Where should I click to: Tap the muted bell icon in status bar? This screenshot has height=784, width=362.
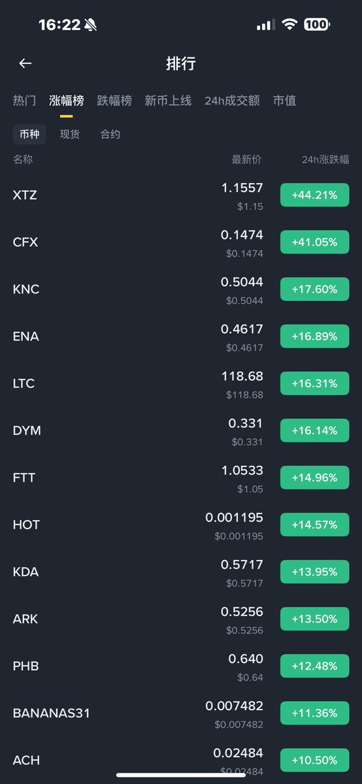click(x=91, y=25)
